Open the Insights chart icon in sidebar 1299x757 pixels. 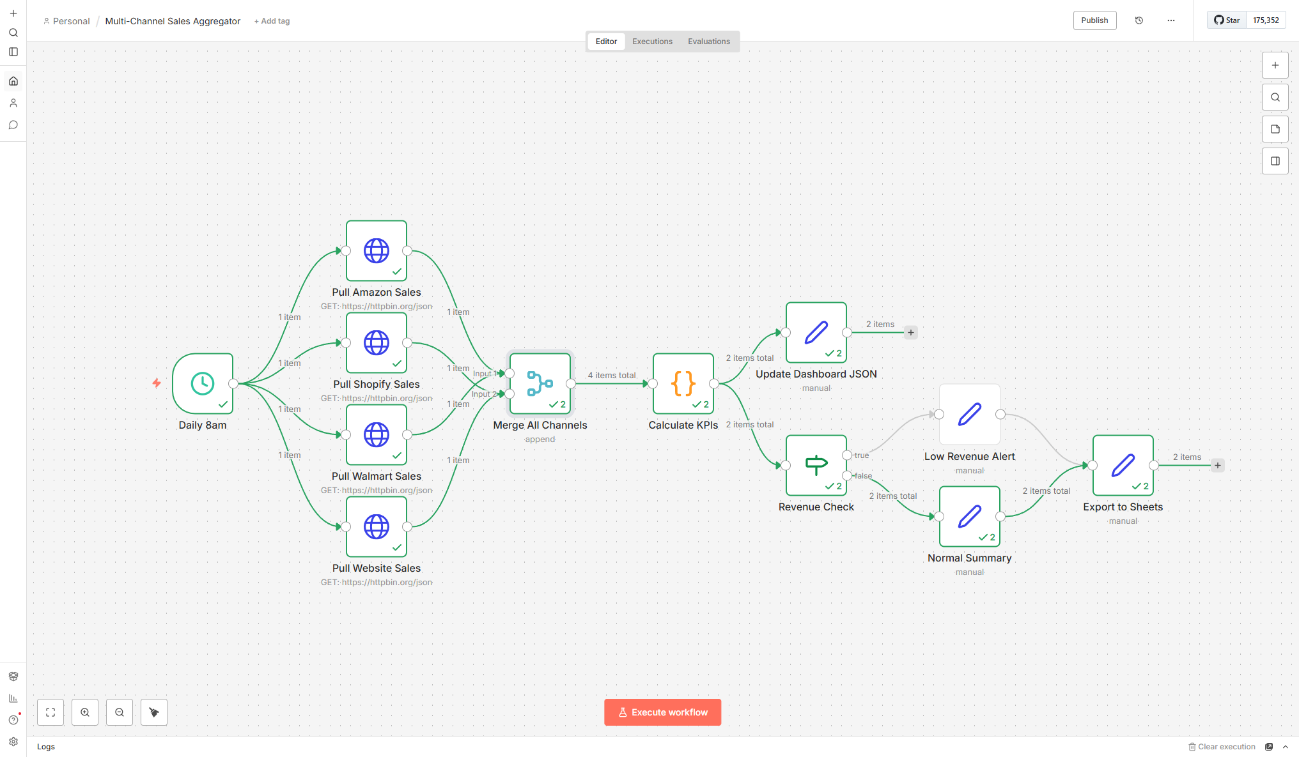(x=13, y=698)
